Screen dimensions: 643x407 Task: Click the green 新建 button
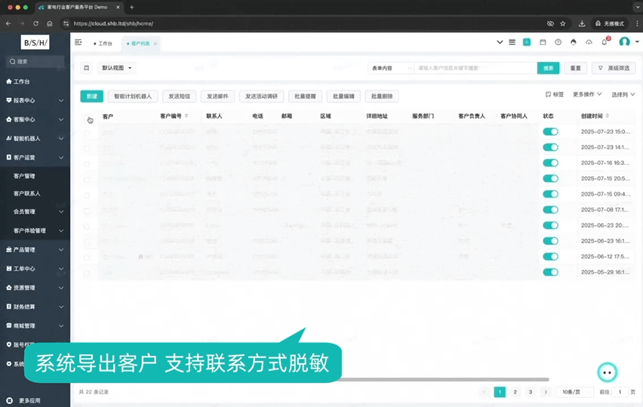pyautogui.click(x=92, y=96)
